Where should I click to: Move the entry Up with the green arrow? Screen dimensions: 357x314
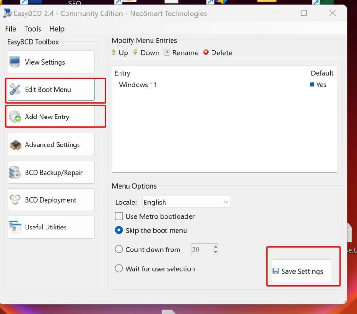119,53
